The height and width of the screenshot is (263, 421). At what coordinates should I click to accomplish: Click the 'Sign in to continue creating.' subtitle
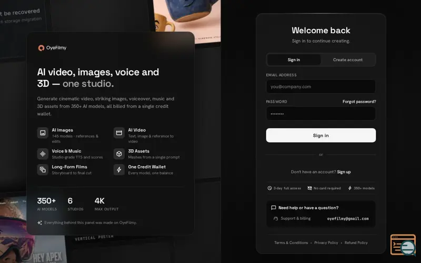321,41
